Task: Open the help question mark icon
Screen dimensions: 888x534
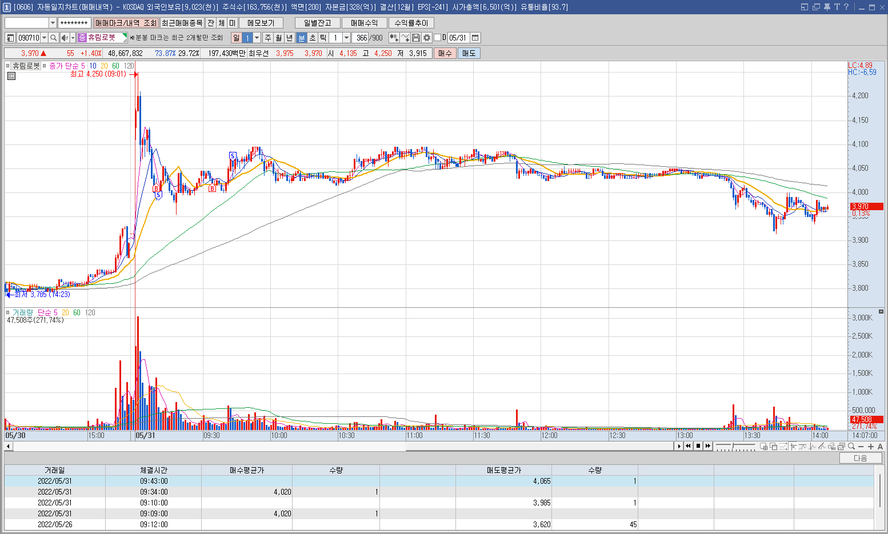Action: pos(846,7)
